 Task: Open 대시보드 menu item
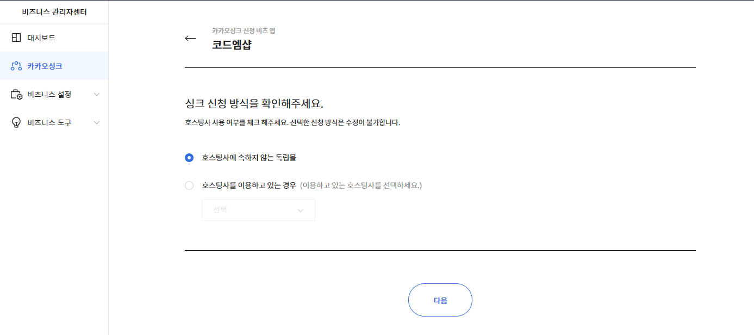[54, 38]
